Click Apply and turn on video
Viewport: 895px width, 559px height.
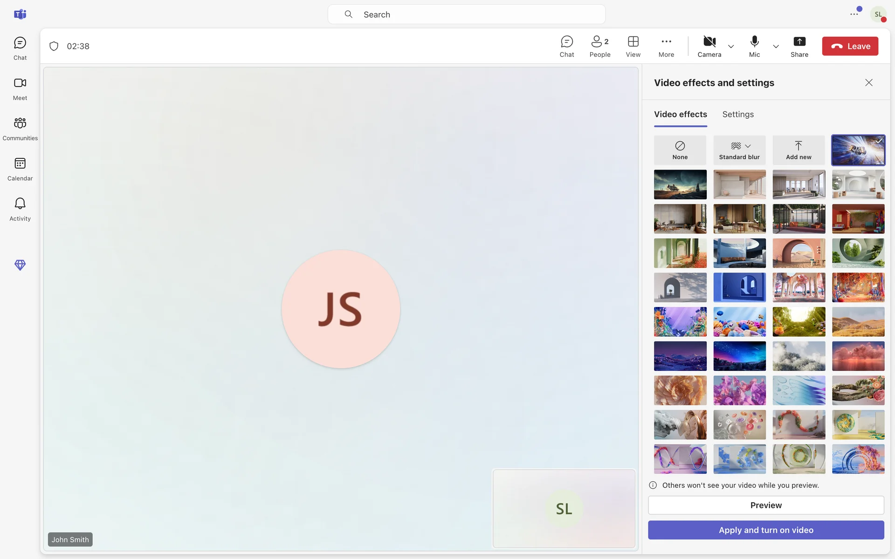(765, 530)
